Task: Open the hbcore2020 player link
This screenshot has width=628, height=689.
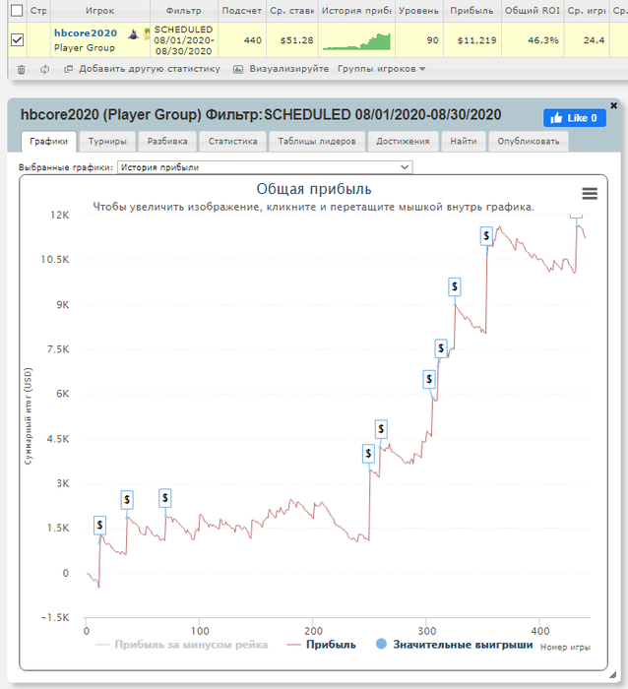Action: (86, 32)
